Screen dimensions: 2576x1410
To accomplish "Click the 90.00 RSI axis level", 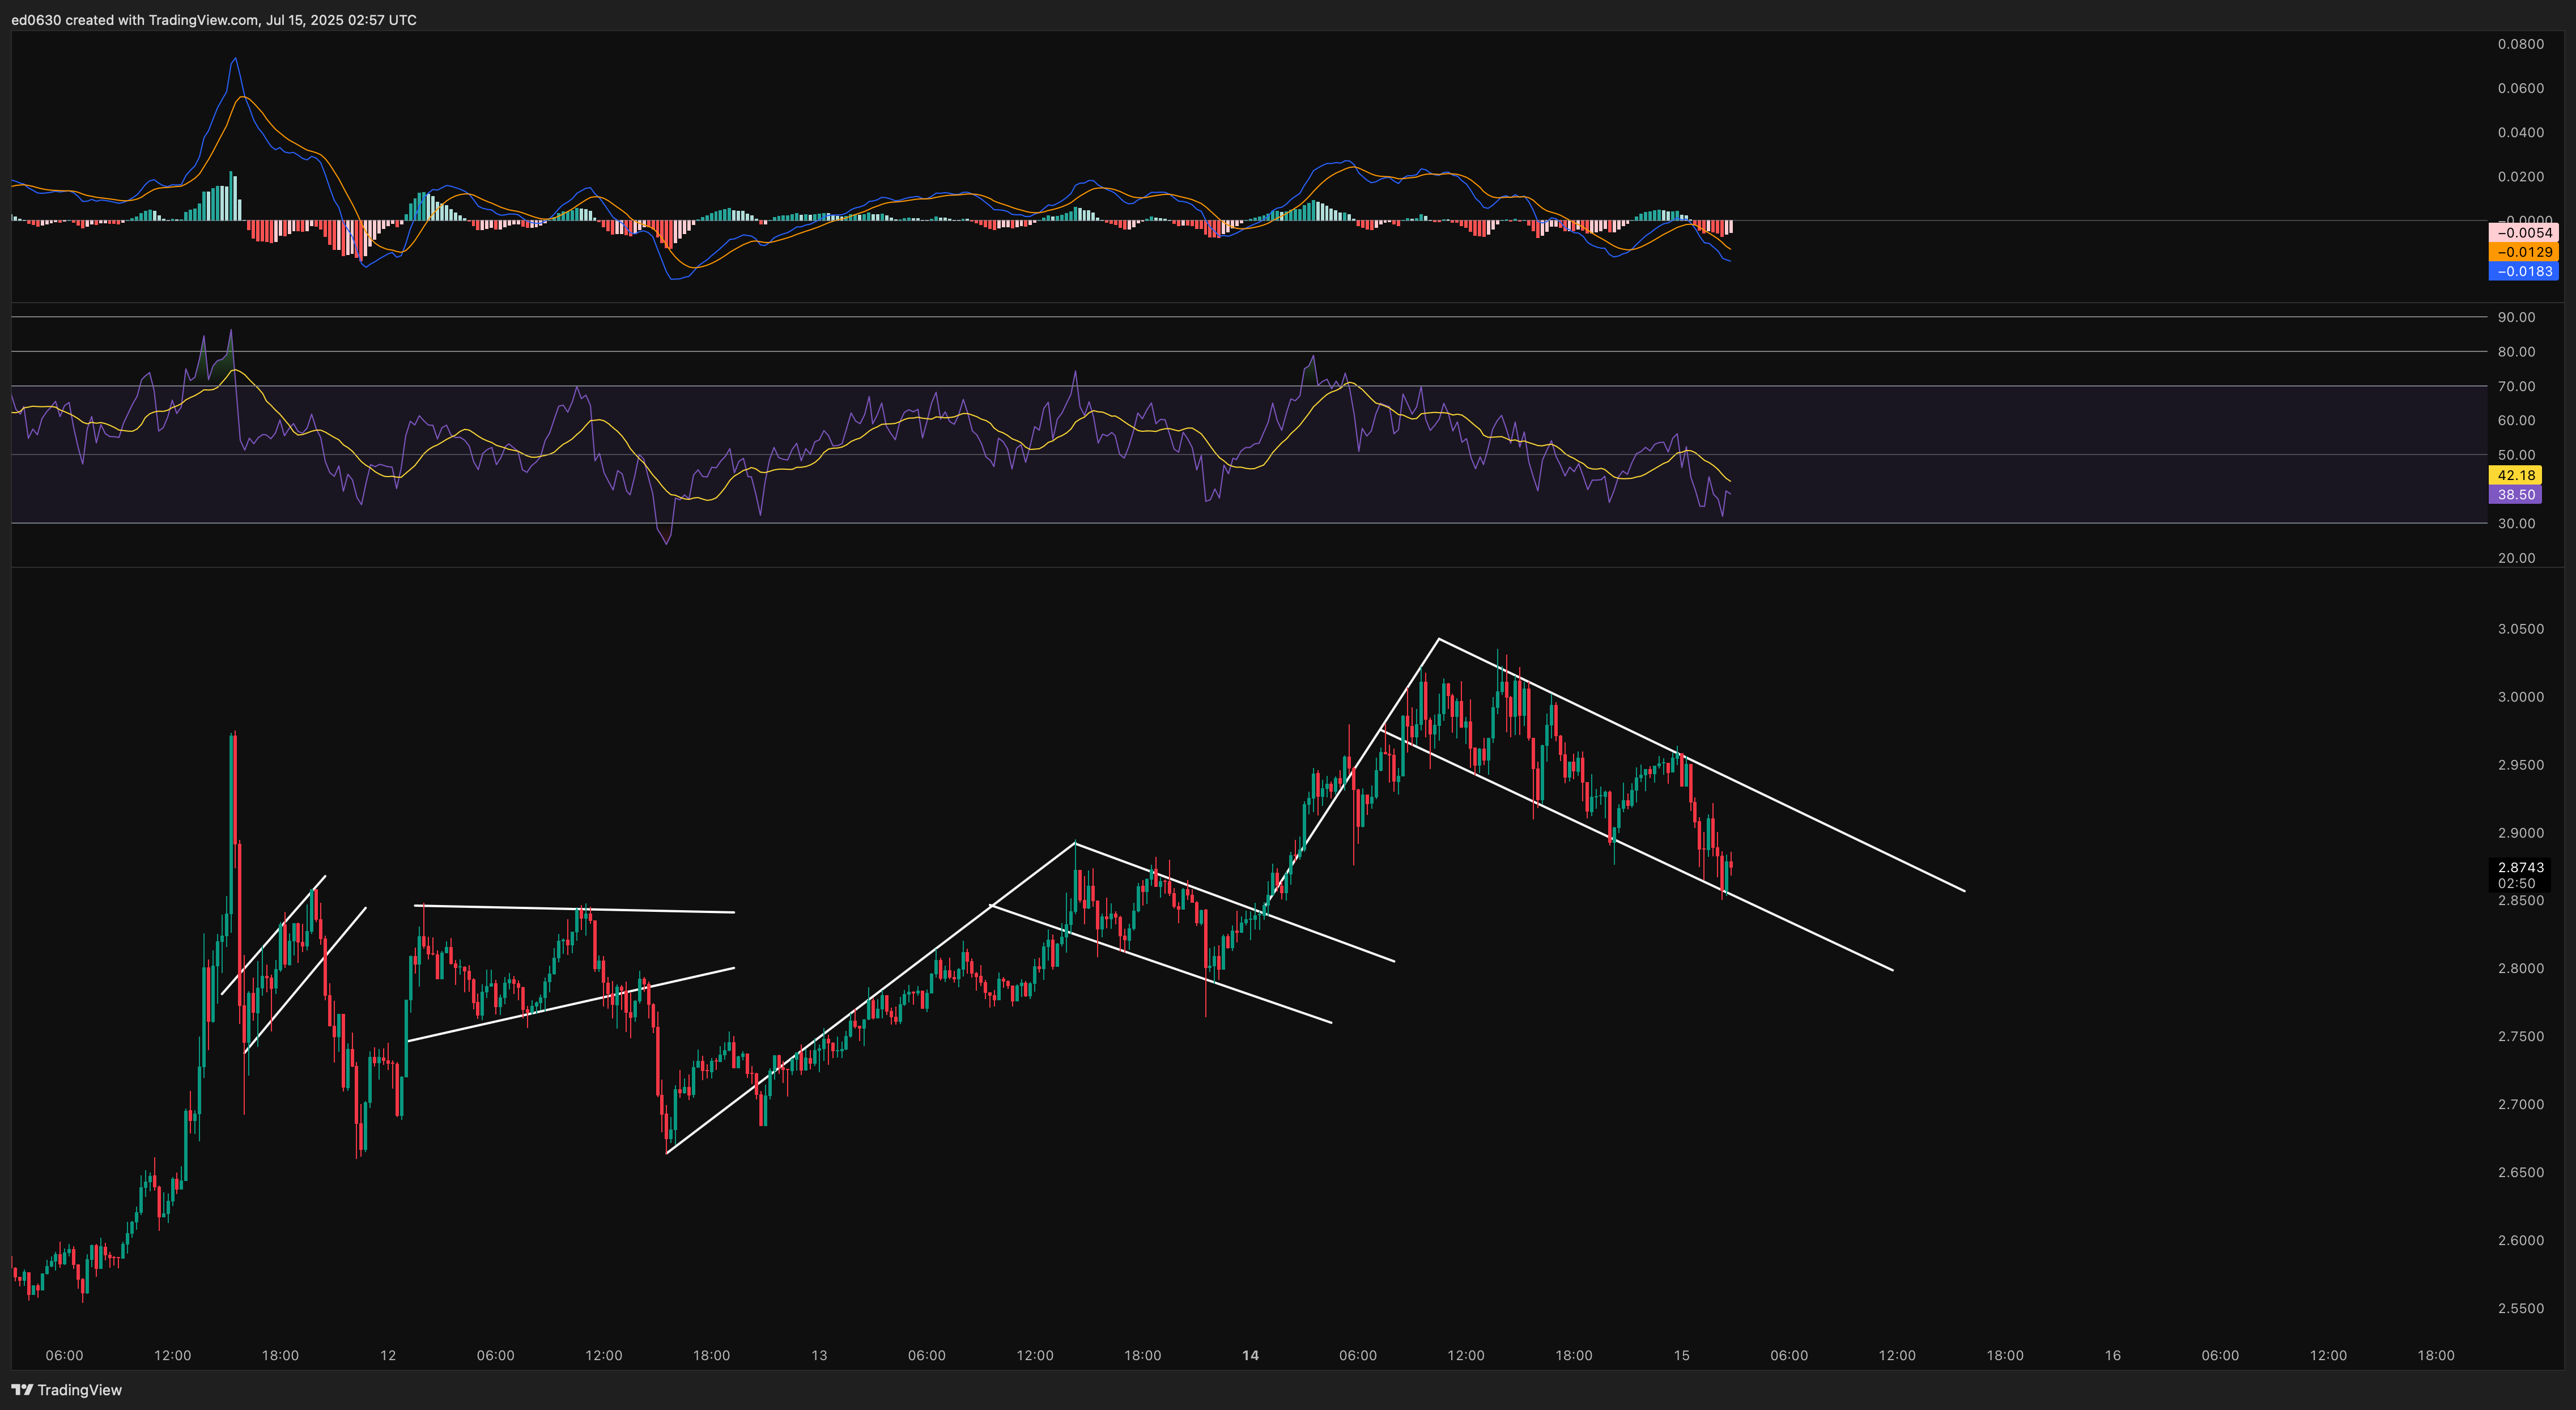I will coord(2516,317).
